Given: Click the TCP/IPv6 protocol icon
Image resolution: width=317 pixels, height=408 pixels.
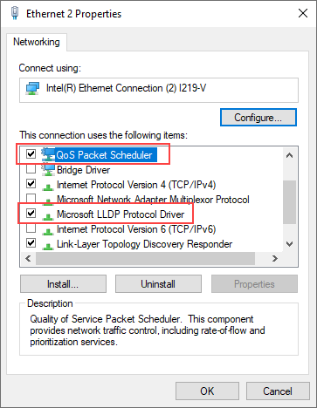Looking at the screenshot, I should coord(48,230).
